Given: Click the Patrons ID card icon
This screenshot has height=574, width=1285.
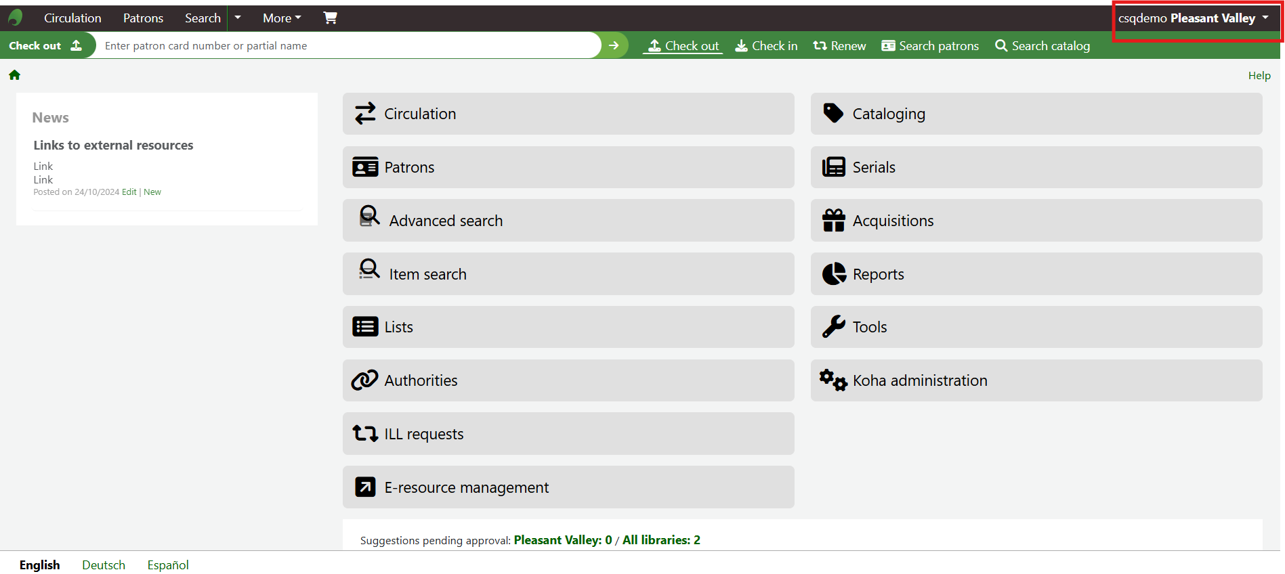Looking at the screenshot, I should pos(365,167).
